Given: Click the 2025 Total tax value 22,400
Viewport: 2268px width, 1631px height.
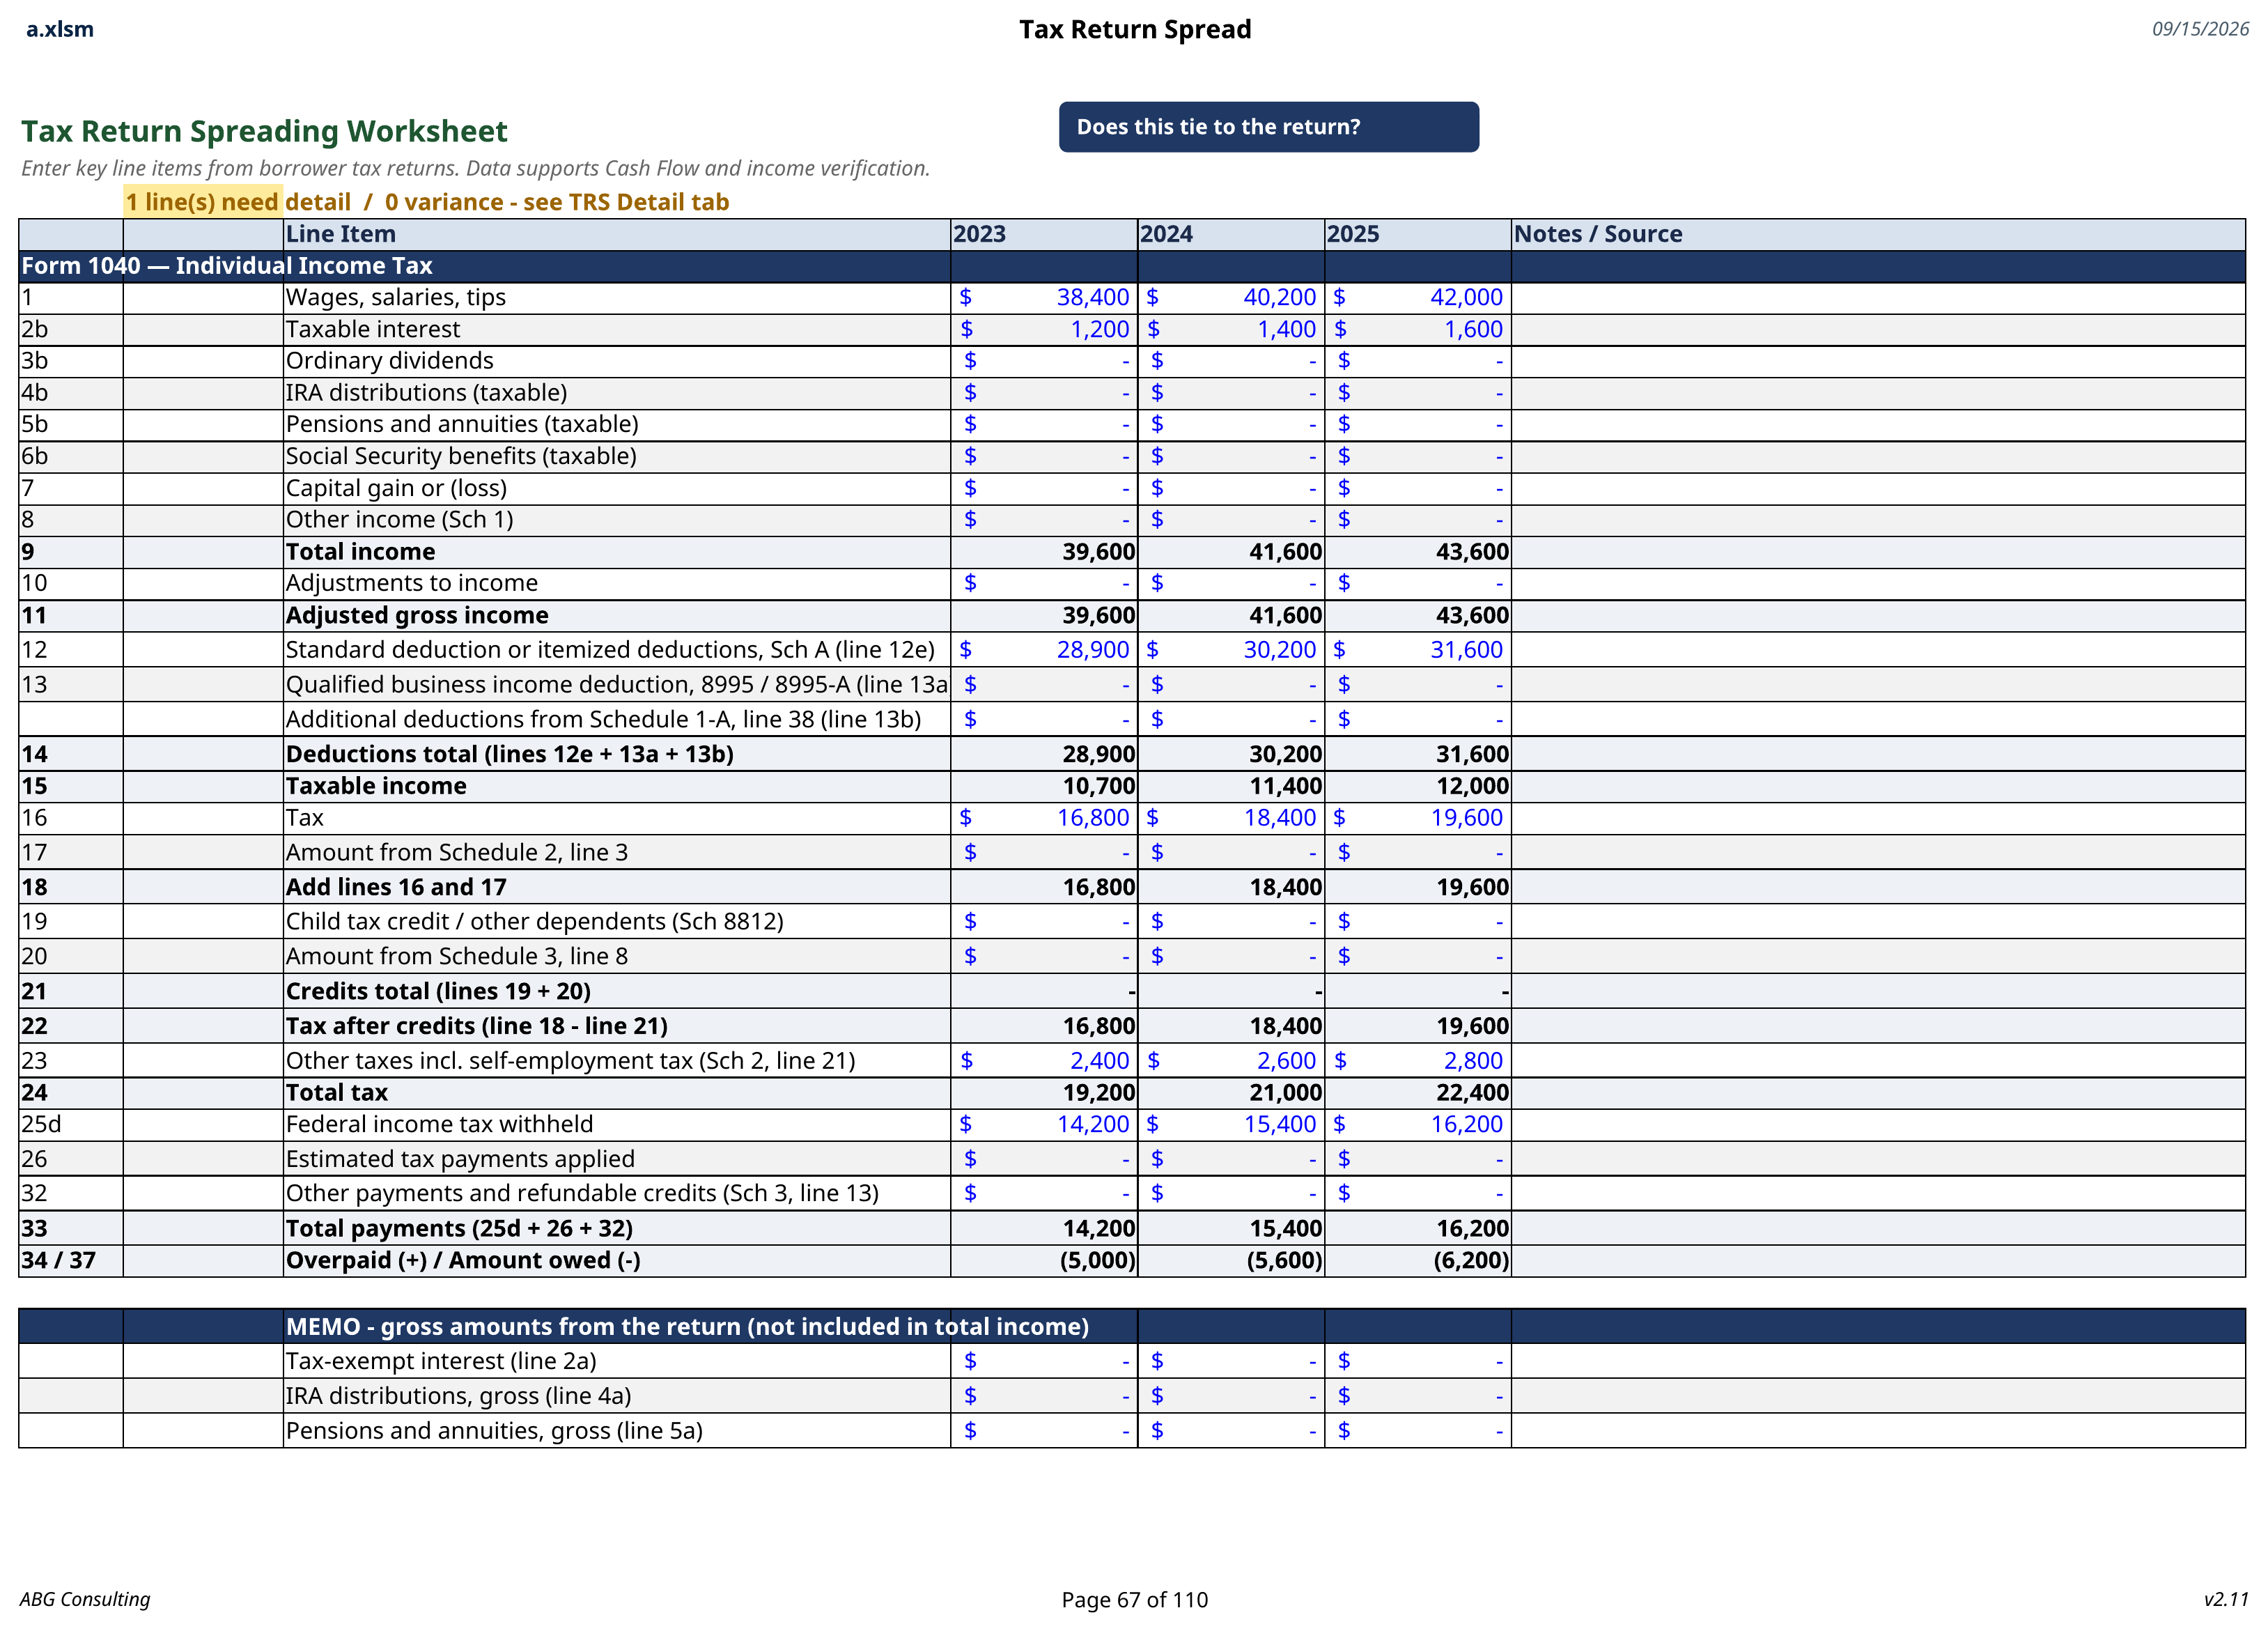Looking at the screenshot, I should [x=1417, y=1093].
